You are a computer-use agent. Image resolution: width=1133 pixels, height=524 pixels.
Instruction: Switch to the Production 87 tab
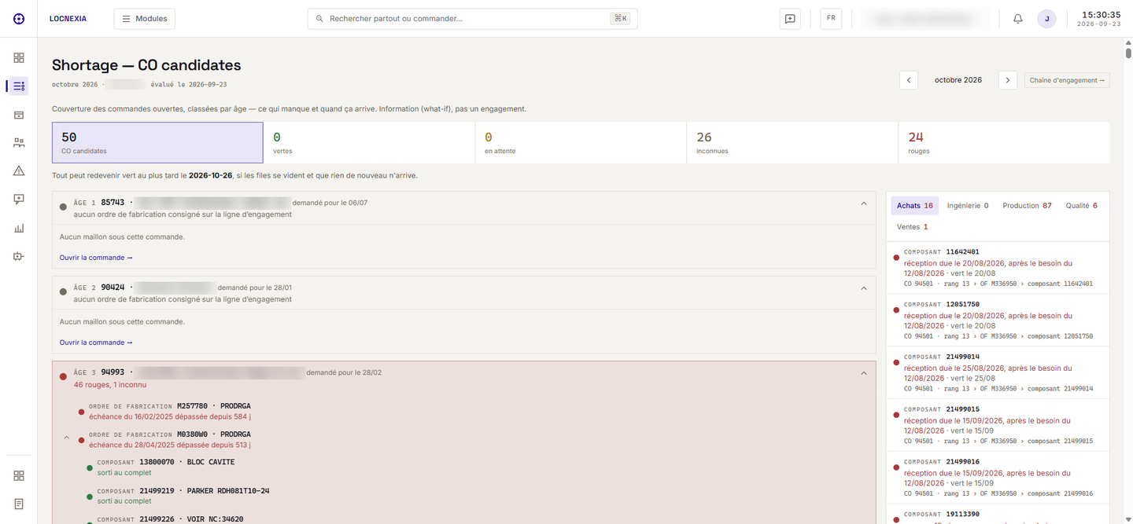click(1027, 206)
